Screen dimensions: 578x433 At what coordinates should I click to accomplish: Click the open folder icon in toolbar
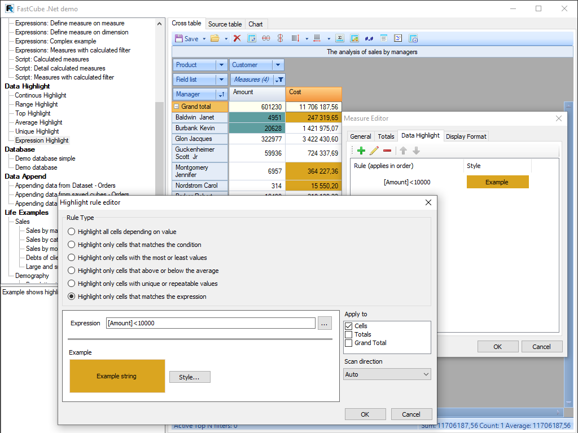point(214,38)
